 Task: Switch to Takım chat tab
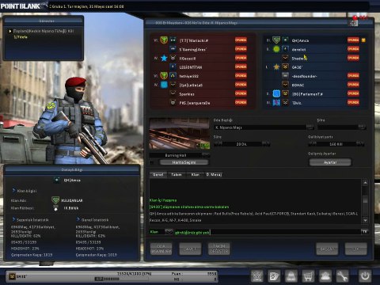177,174
